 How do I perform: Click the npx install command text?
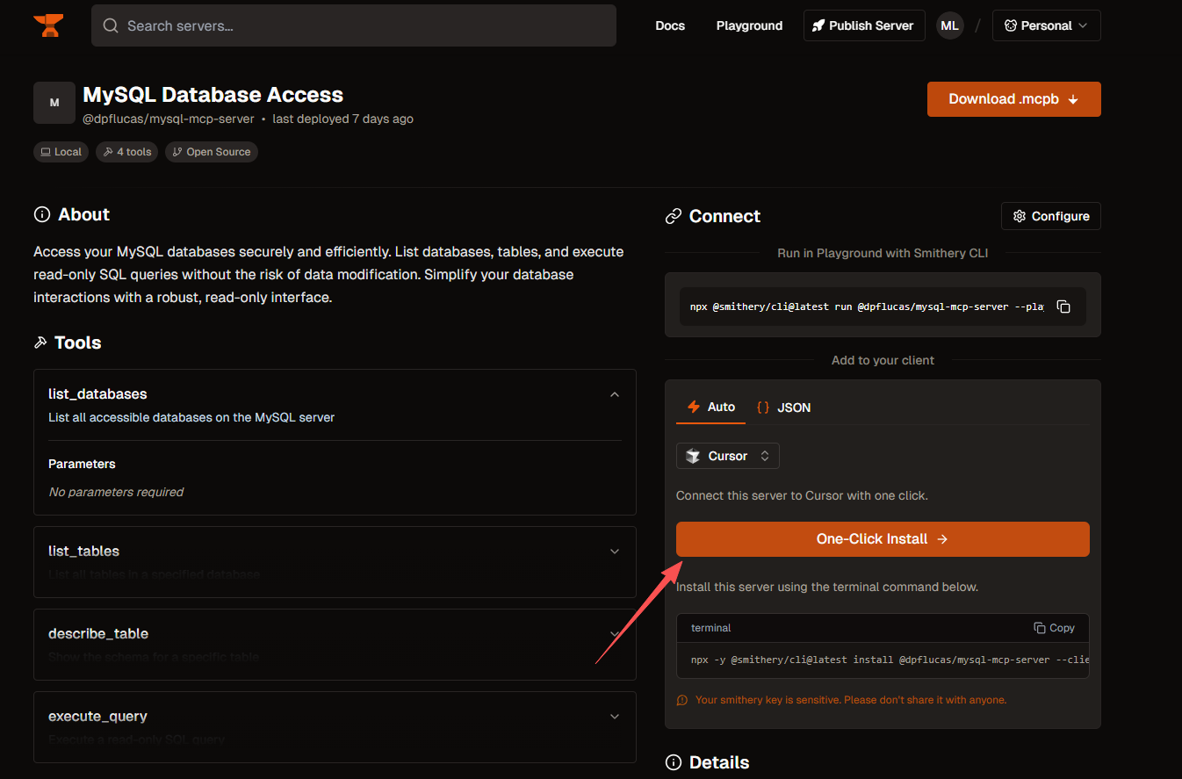[889, 660]
